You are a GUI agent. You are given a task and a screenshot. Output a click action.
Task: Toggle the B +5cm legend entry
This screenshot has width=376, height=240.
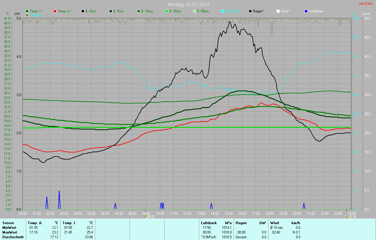click(x=91, y=11)
